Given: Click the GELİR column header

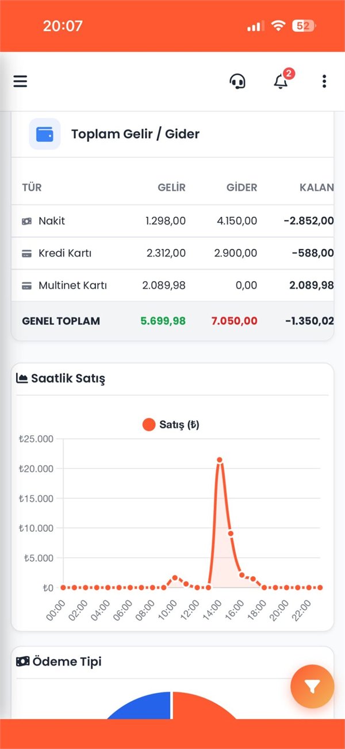Looking at the screenshot, I should click(172, 187).
